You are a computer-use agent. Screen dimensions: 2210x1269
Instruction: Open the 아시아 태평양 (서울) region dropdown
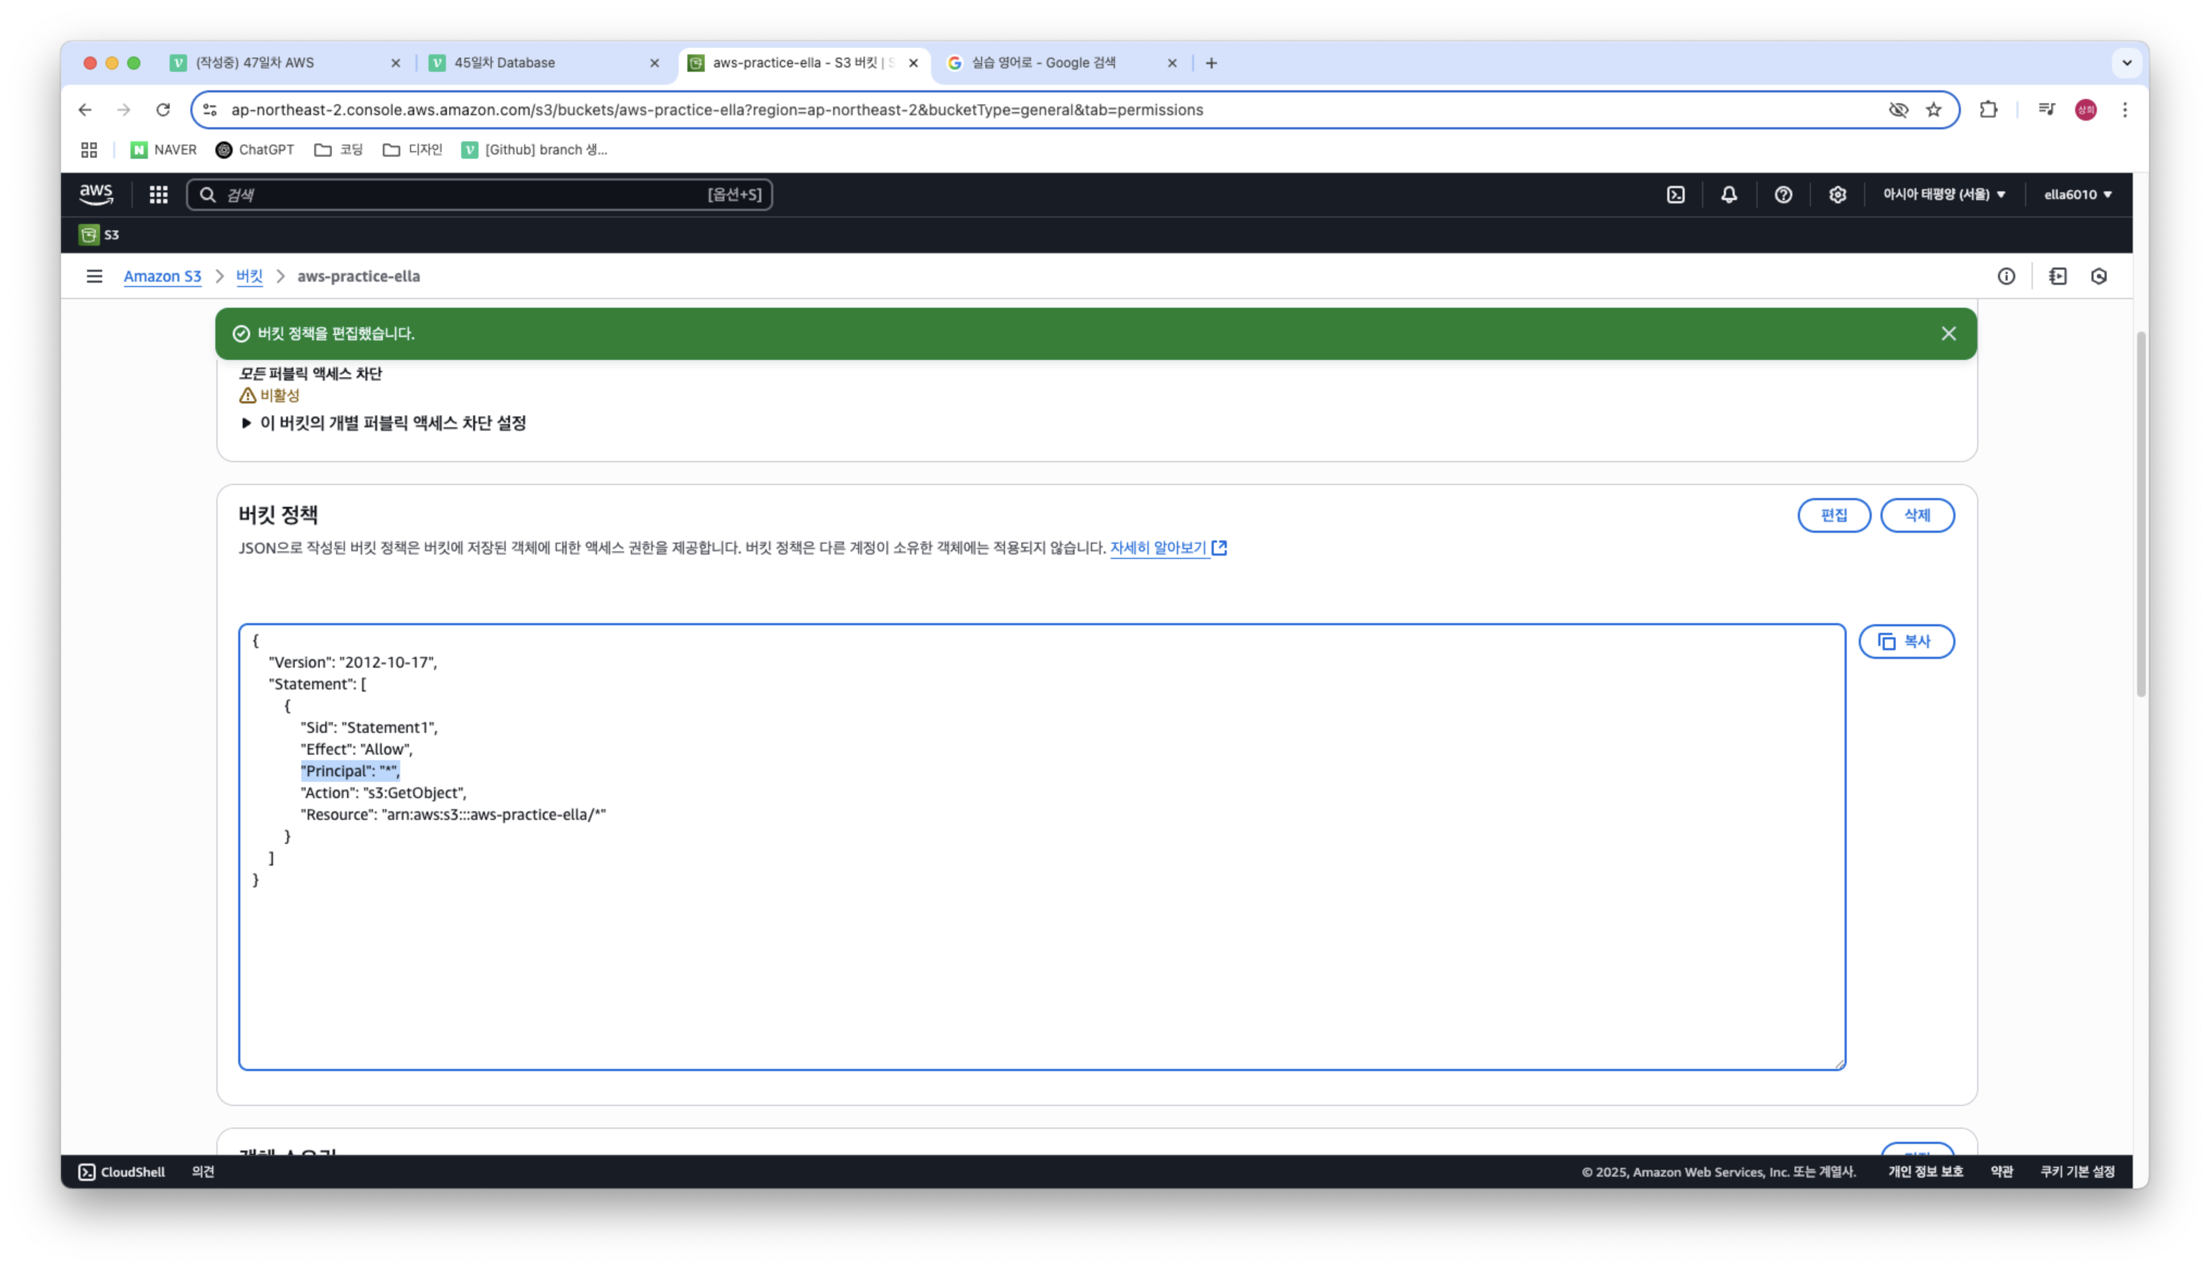coord(1944,194)
